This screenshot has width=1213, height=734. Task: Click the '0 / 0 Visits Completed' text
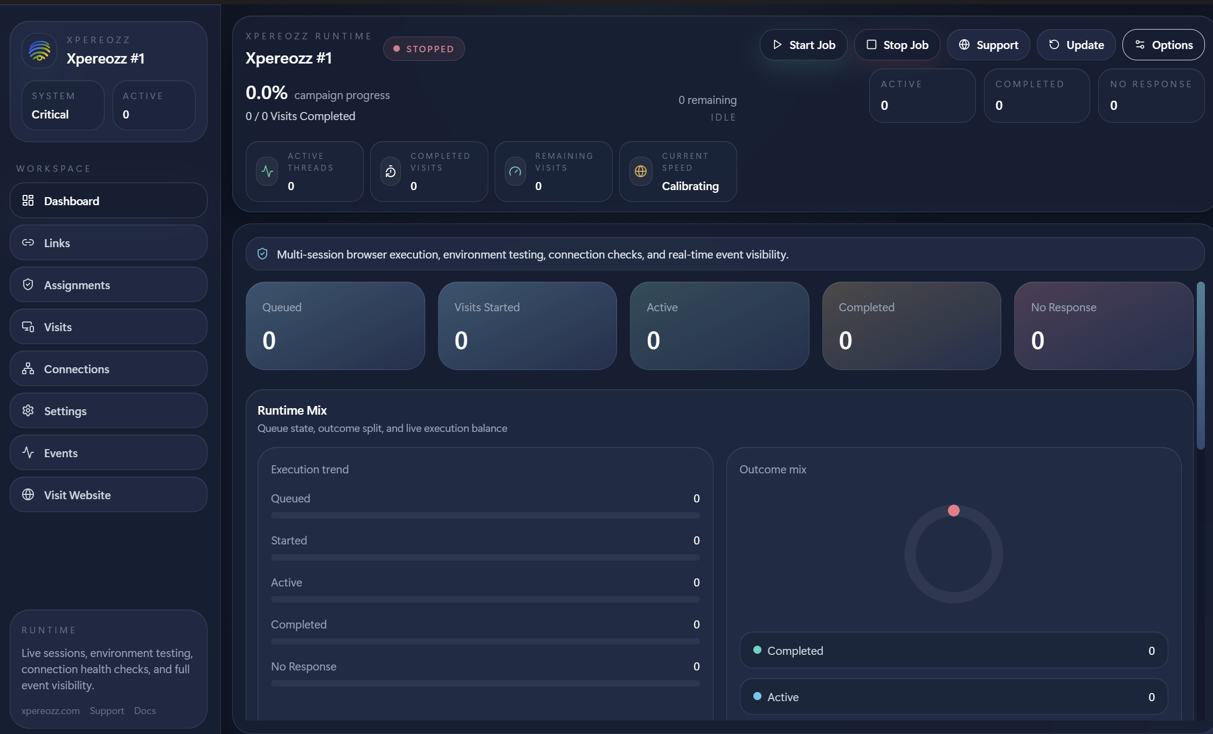[300, 116]
